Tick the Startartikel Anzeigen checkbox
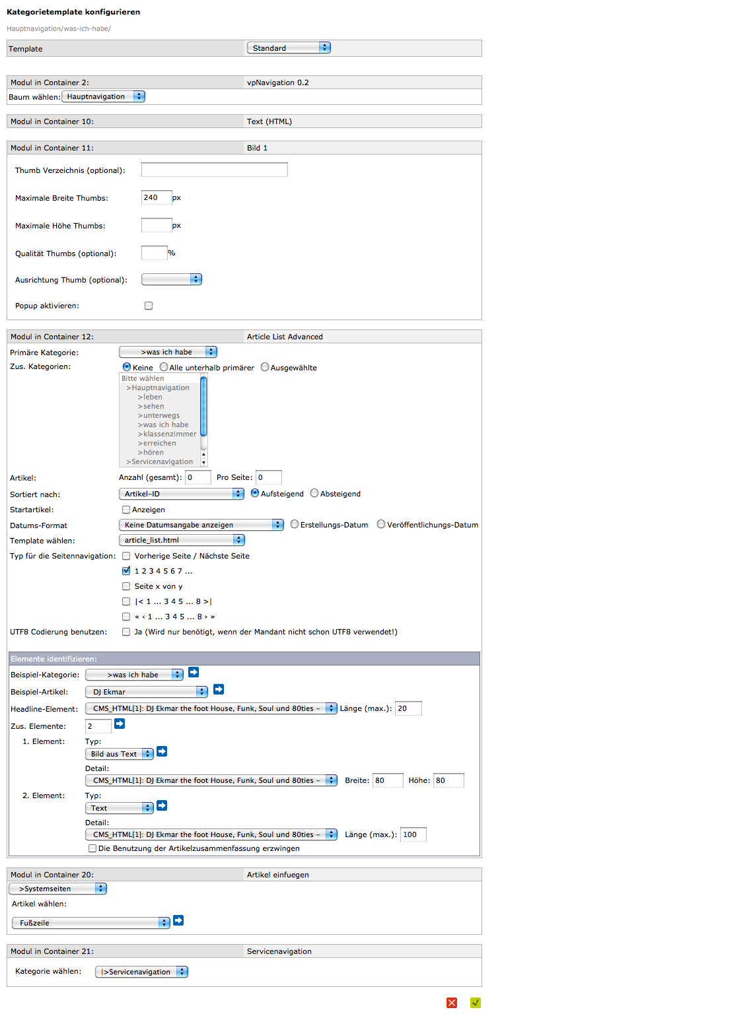Image resolution: width=749 pixels, height=1018 pixels. (126, 510)
